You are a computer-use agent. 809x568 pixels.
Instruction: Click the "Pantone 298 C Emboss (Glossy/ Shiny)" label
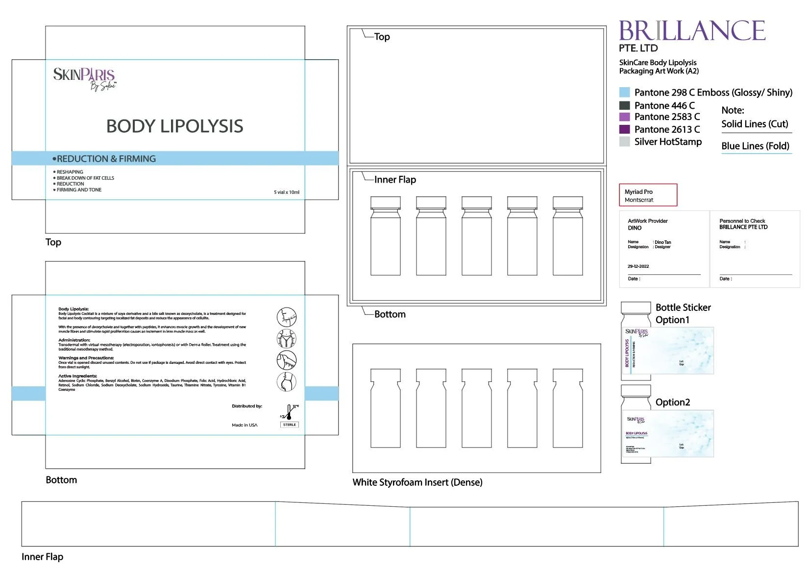pyautogui.click(x=713, y=93)
